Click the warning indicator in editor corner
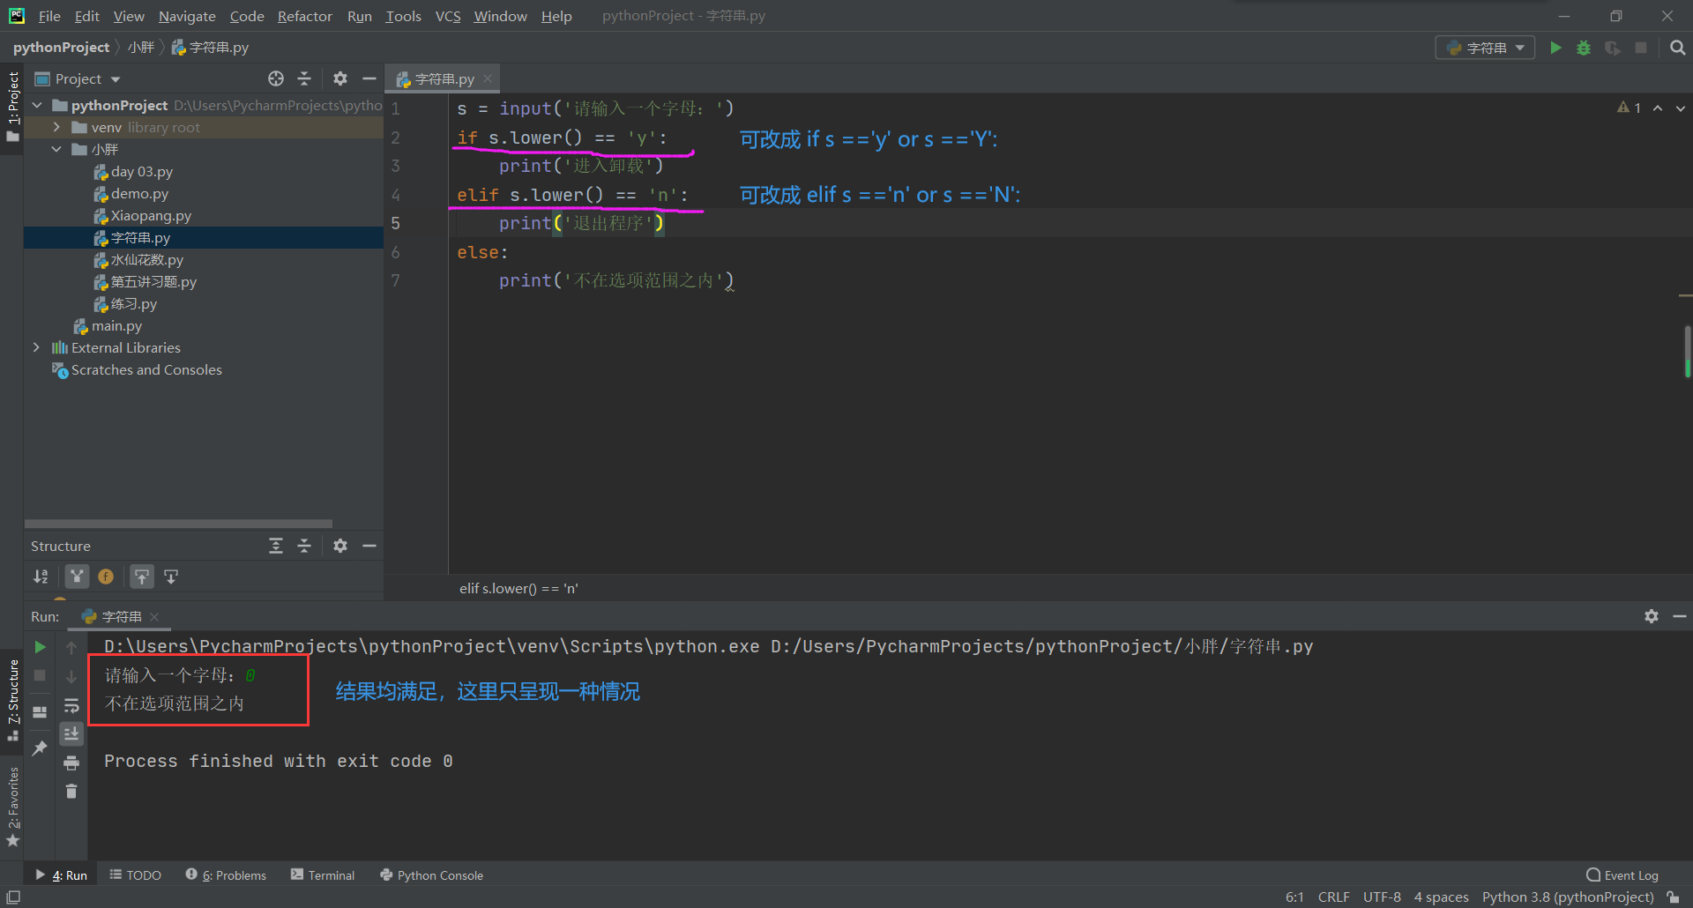This screenshot has height=908, width=1693. tap(1629, 108)
